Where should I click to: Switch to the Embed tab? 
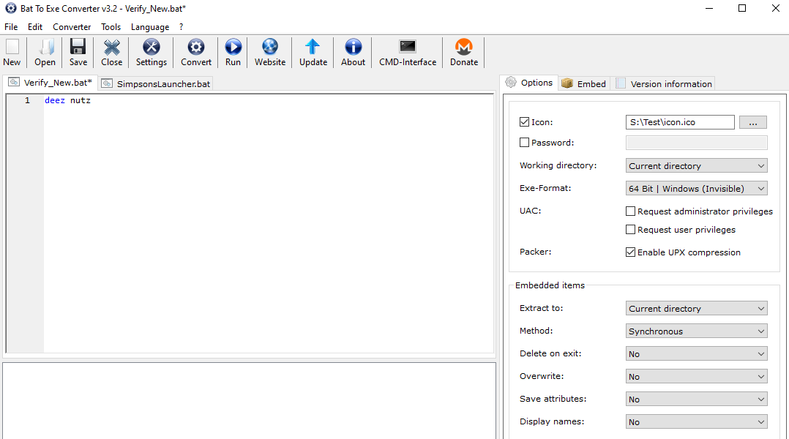pyautogui.click(x=584, y=83)
